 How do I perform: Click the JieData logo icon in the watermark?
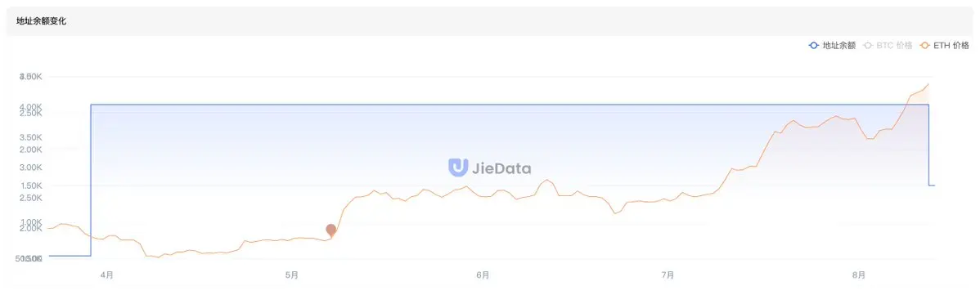pos(458,167)
